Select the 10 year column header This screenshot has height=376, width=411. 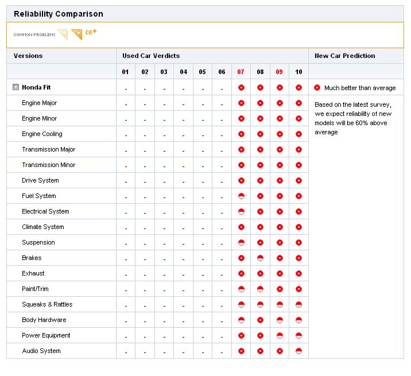pos(298,72)
